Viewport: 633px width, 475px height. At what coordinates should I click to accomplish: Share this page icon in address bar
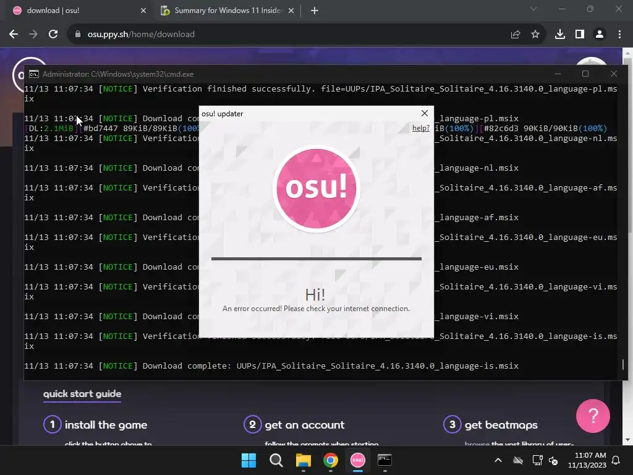pos(516,35)
